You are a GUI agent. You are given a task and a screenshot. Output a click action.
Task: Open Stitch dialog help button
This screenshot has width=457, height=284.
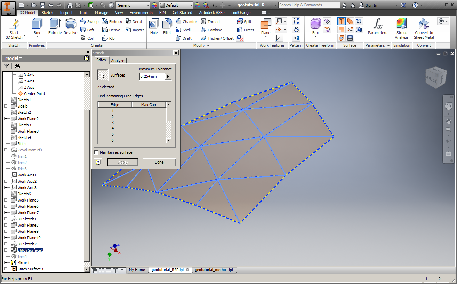tap(98, 162)
